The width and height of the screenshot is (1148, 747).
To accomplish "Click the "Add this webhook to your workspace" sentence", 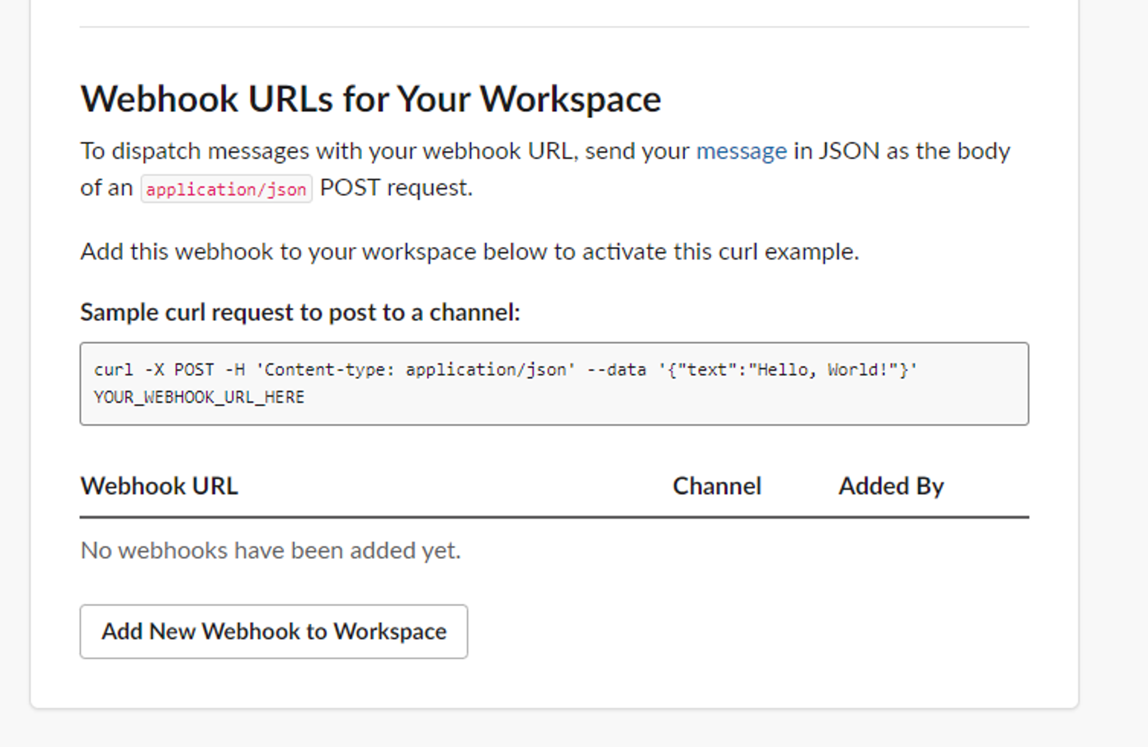I will click(x=469, y=252).
